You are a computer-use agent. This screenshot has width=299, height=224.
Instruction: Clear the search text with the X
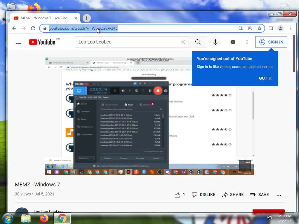coord(183,42)
